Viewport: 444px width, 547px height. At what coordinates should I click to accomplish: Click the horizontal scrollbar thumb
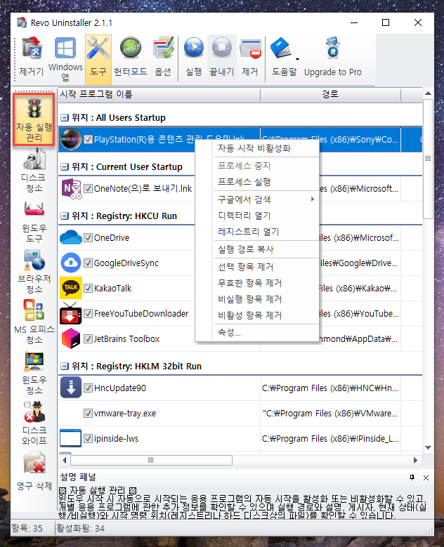pyautogui.click(x=151, y=460)
